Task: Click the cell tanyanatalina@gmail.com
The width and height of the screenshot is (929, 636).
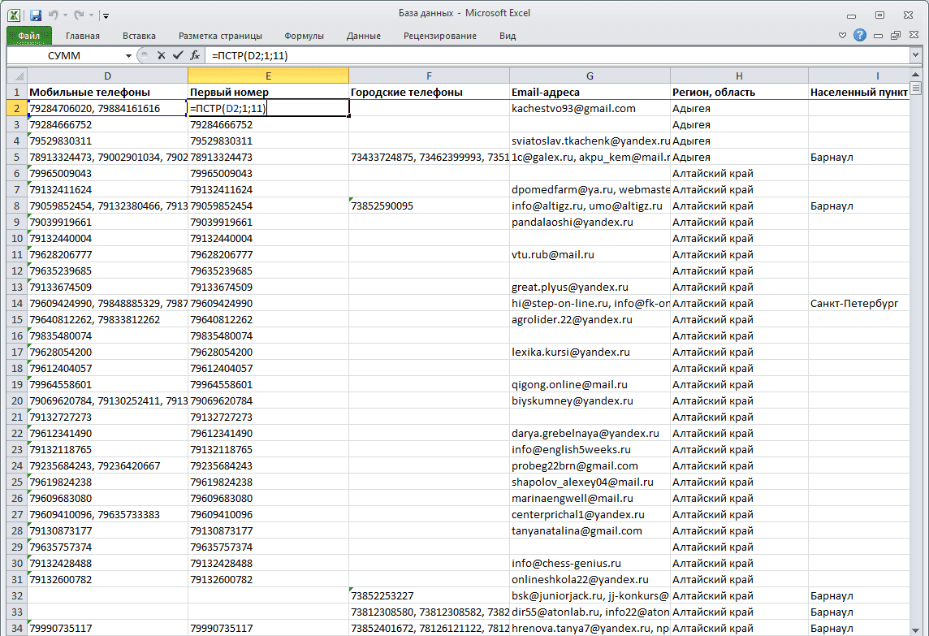Action: 590,531
